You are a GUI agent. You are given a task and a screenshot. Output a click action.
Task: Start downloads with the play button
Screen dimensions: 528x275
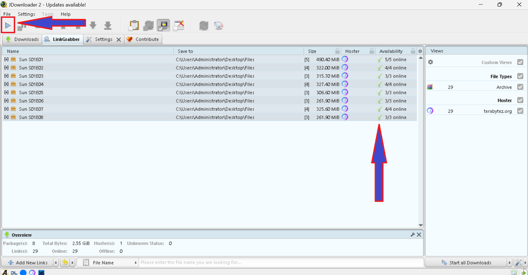[x=8, y=26]
